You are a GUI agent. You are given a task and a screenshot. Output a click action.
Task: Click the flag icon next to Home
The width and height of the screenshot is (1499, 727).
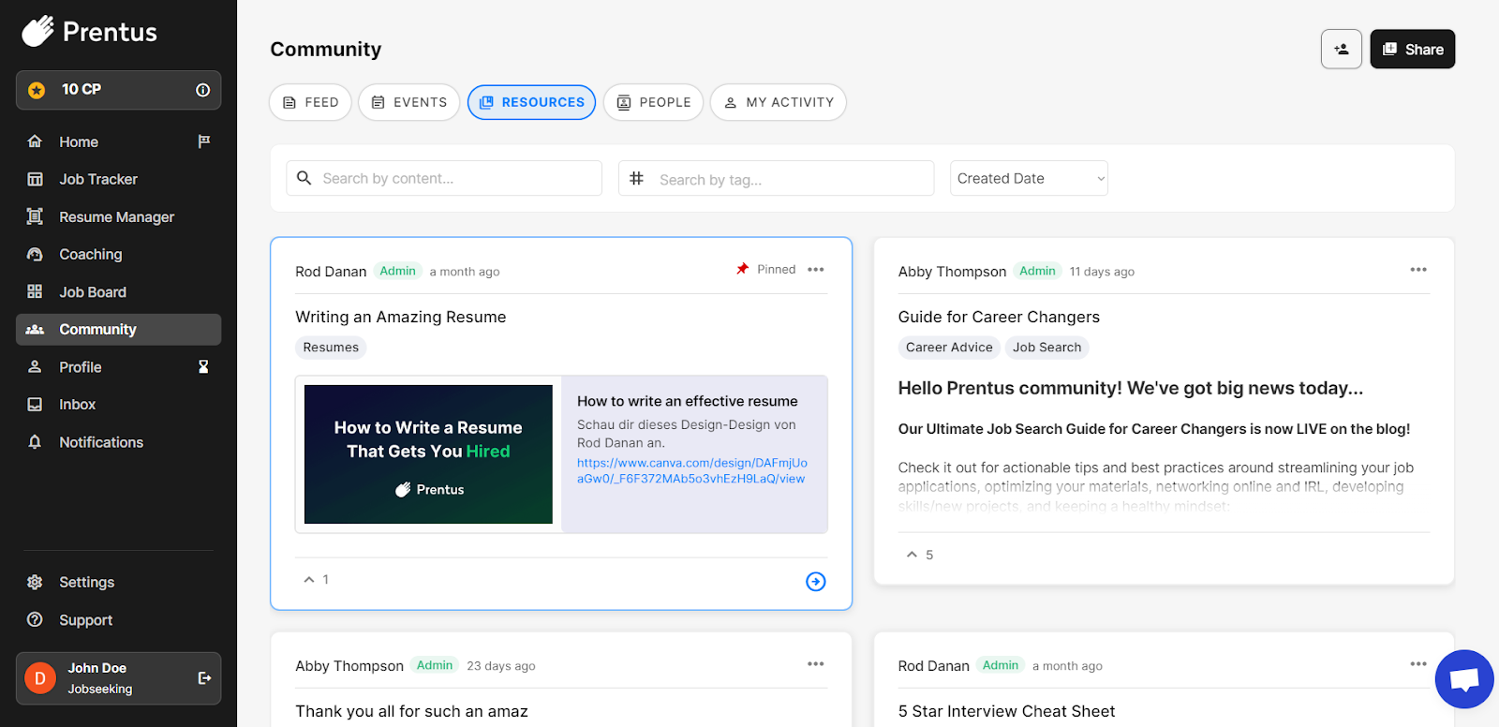click(204, 141)
